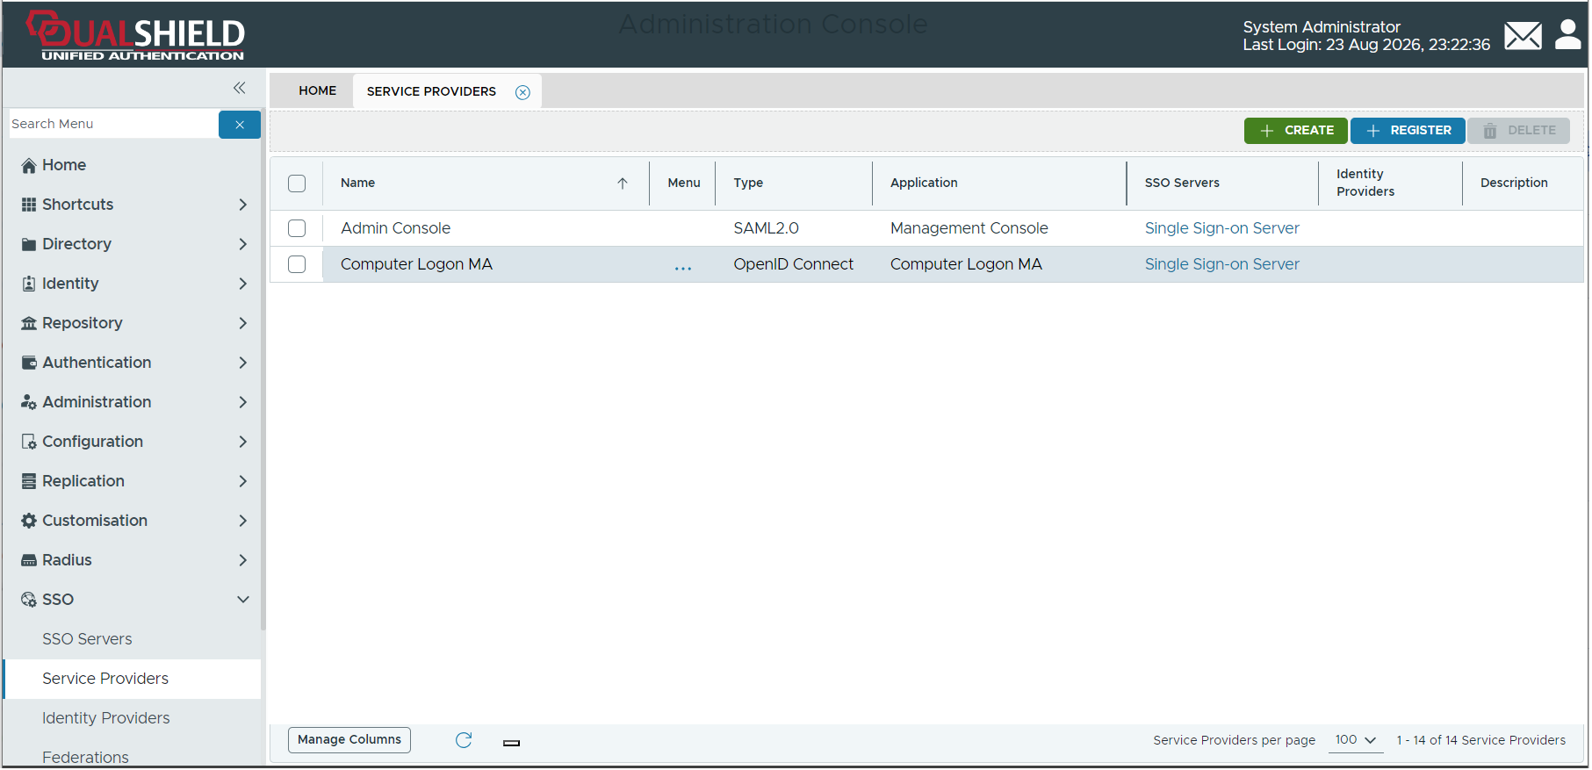Switch to the HOME tab
The image size is (1592, 770).
click(318, 90)
